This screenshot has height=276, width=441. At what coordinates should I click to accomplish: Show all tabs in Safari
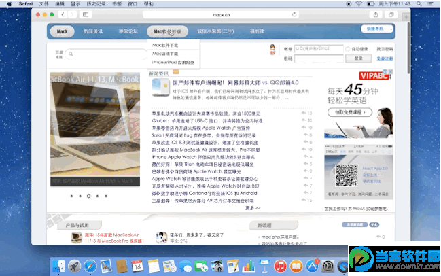tap(391, 15)
